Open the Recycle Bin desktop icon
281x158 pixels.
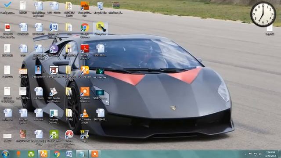point(100,8)
